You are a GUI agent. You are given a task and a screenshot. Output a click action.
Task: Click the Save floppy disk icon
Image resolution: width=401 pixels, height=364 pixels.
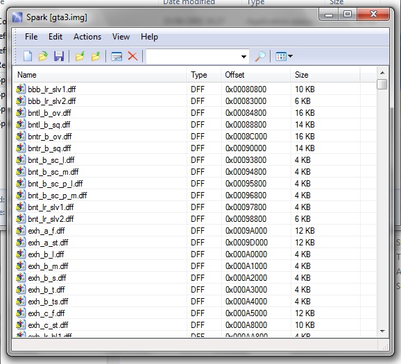(59, 56)
